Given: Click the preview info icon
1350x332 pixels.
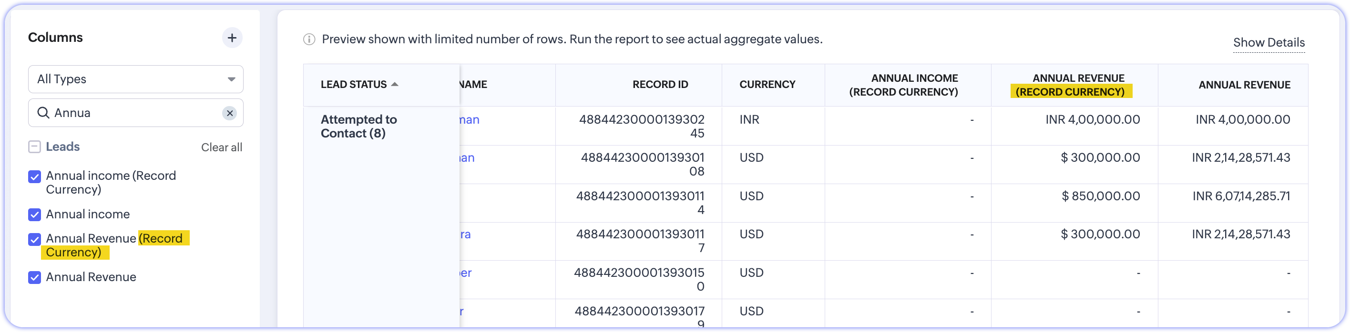Looking at the screenshot, I should [309, 39].
